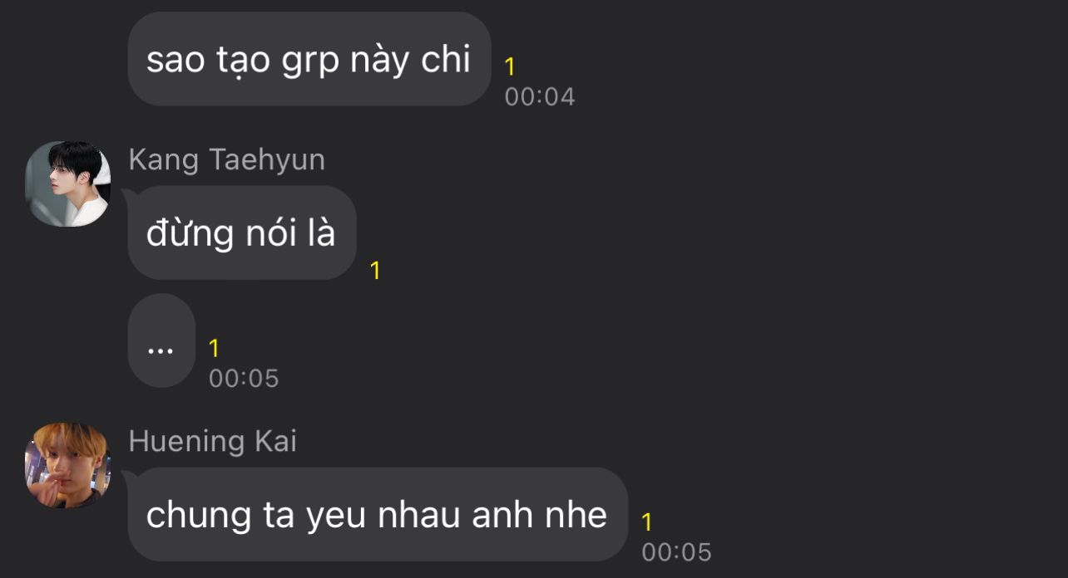The height and width of the screenshot is (578, 1068).
Task: Click the word "chi" in the first message
Action: [446, 59]
